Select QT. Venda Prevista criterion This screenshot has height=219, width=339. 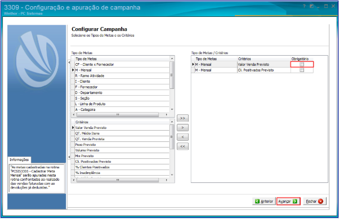[122, 139]
